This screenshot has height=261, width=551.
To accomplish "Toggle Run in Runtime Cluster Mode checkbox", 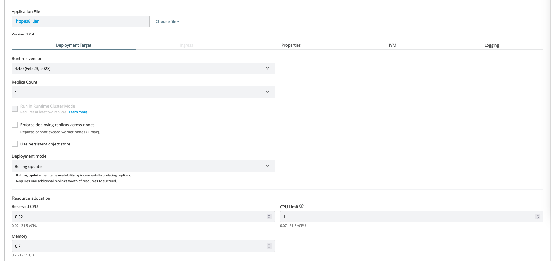I will click(x=15, y=109).
